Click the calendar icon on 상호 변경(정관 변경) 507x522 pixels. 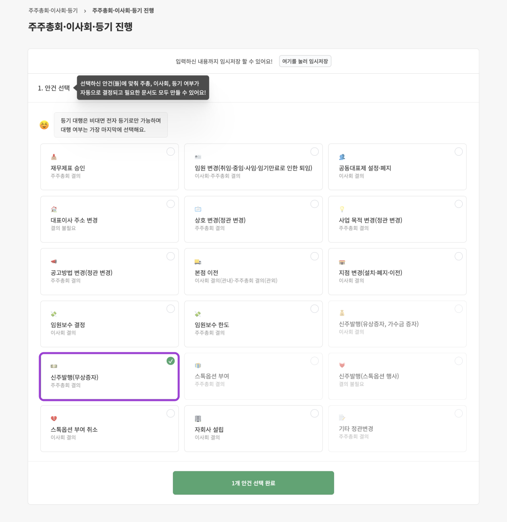[x=198, y=209]
